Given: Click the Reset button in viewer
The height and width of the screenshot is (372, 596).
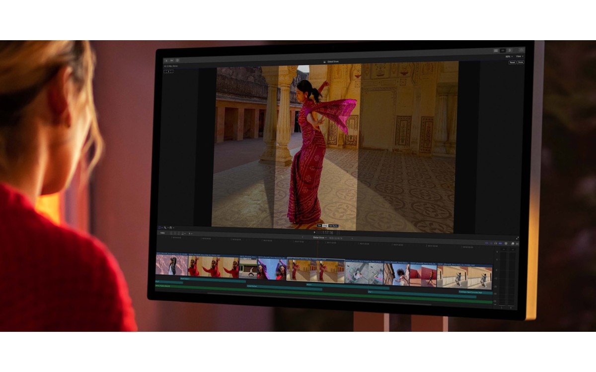Looking at the screenshot, I should [x=513, y=62].
